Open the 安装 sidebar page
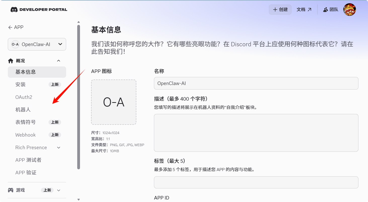 tap(37, 85)
